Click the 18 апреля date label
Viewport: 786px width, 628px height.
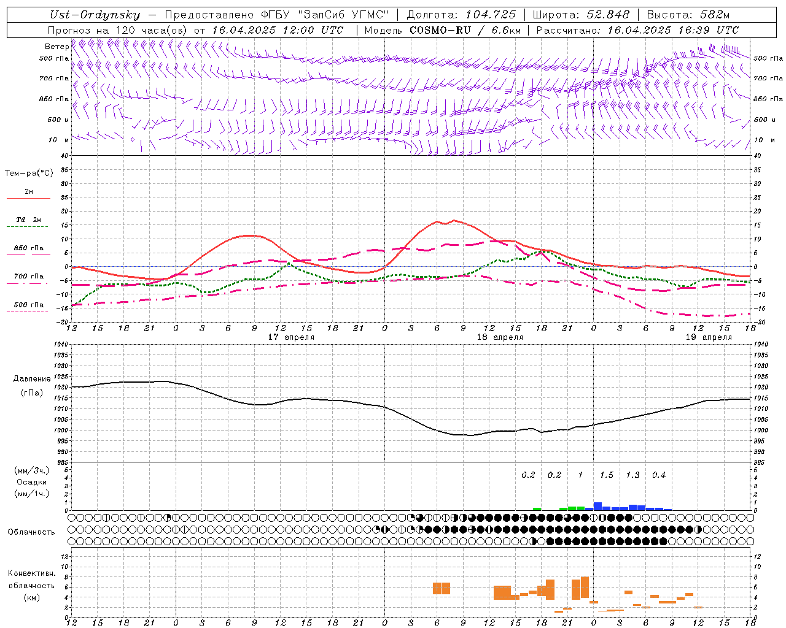[500, 337]
